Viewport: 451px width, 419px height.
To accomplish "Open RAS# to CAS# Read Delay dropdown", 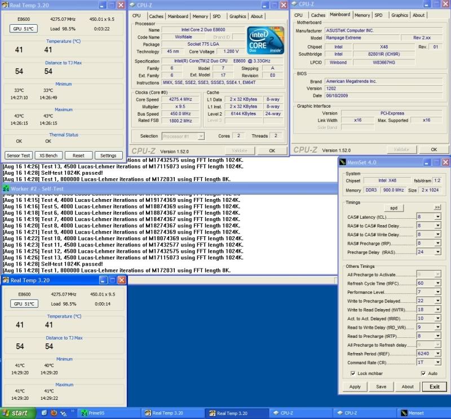I will pyautogui.click(x=437, y=226).
